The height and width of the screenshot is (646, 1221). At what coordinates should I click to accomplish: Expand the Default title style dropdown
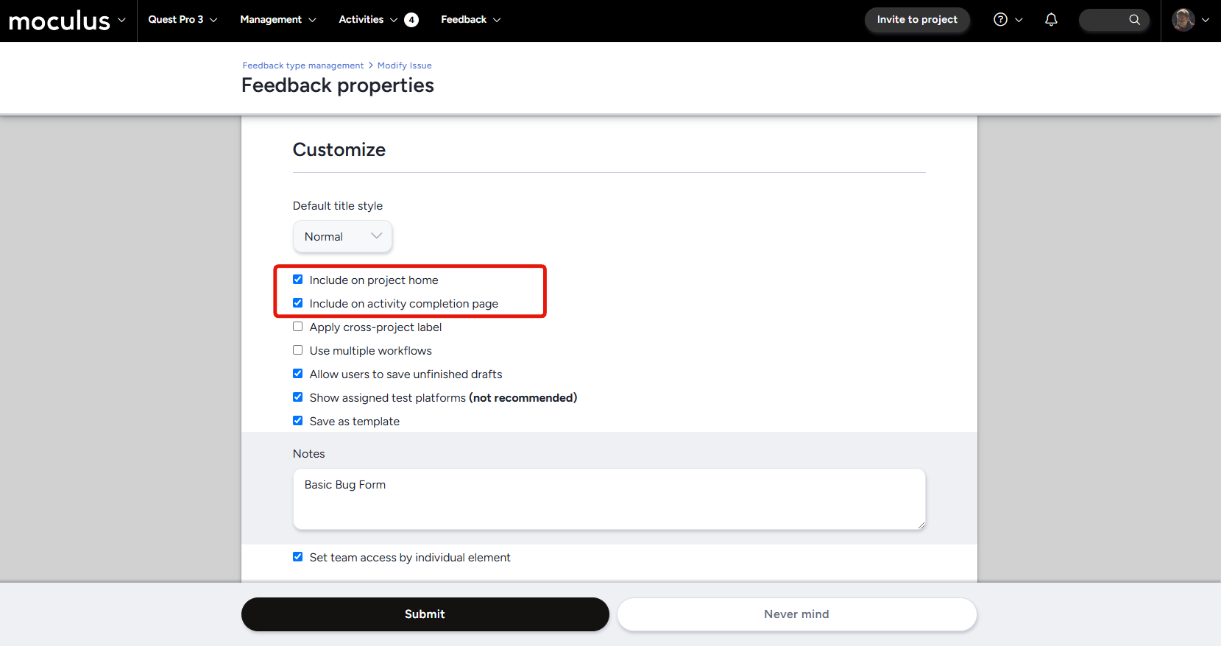coord(342,237)
